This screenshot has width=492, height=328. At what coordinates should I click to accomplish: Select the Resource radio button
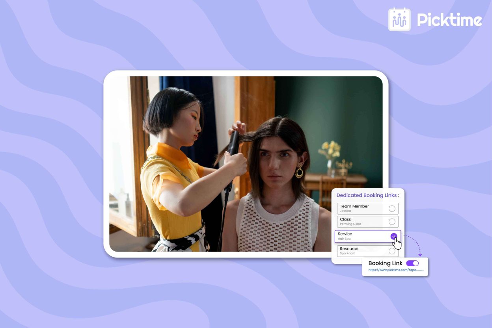pyautogui.click(x=392, y=251)
